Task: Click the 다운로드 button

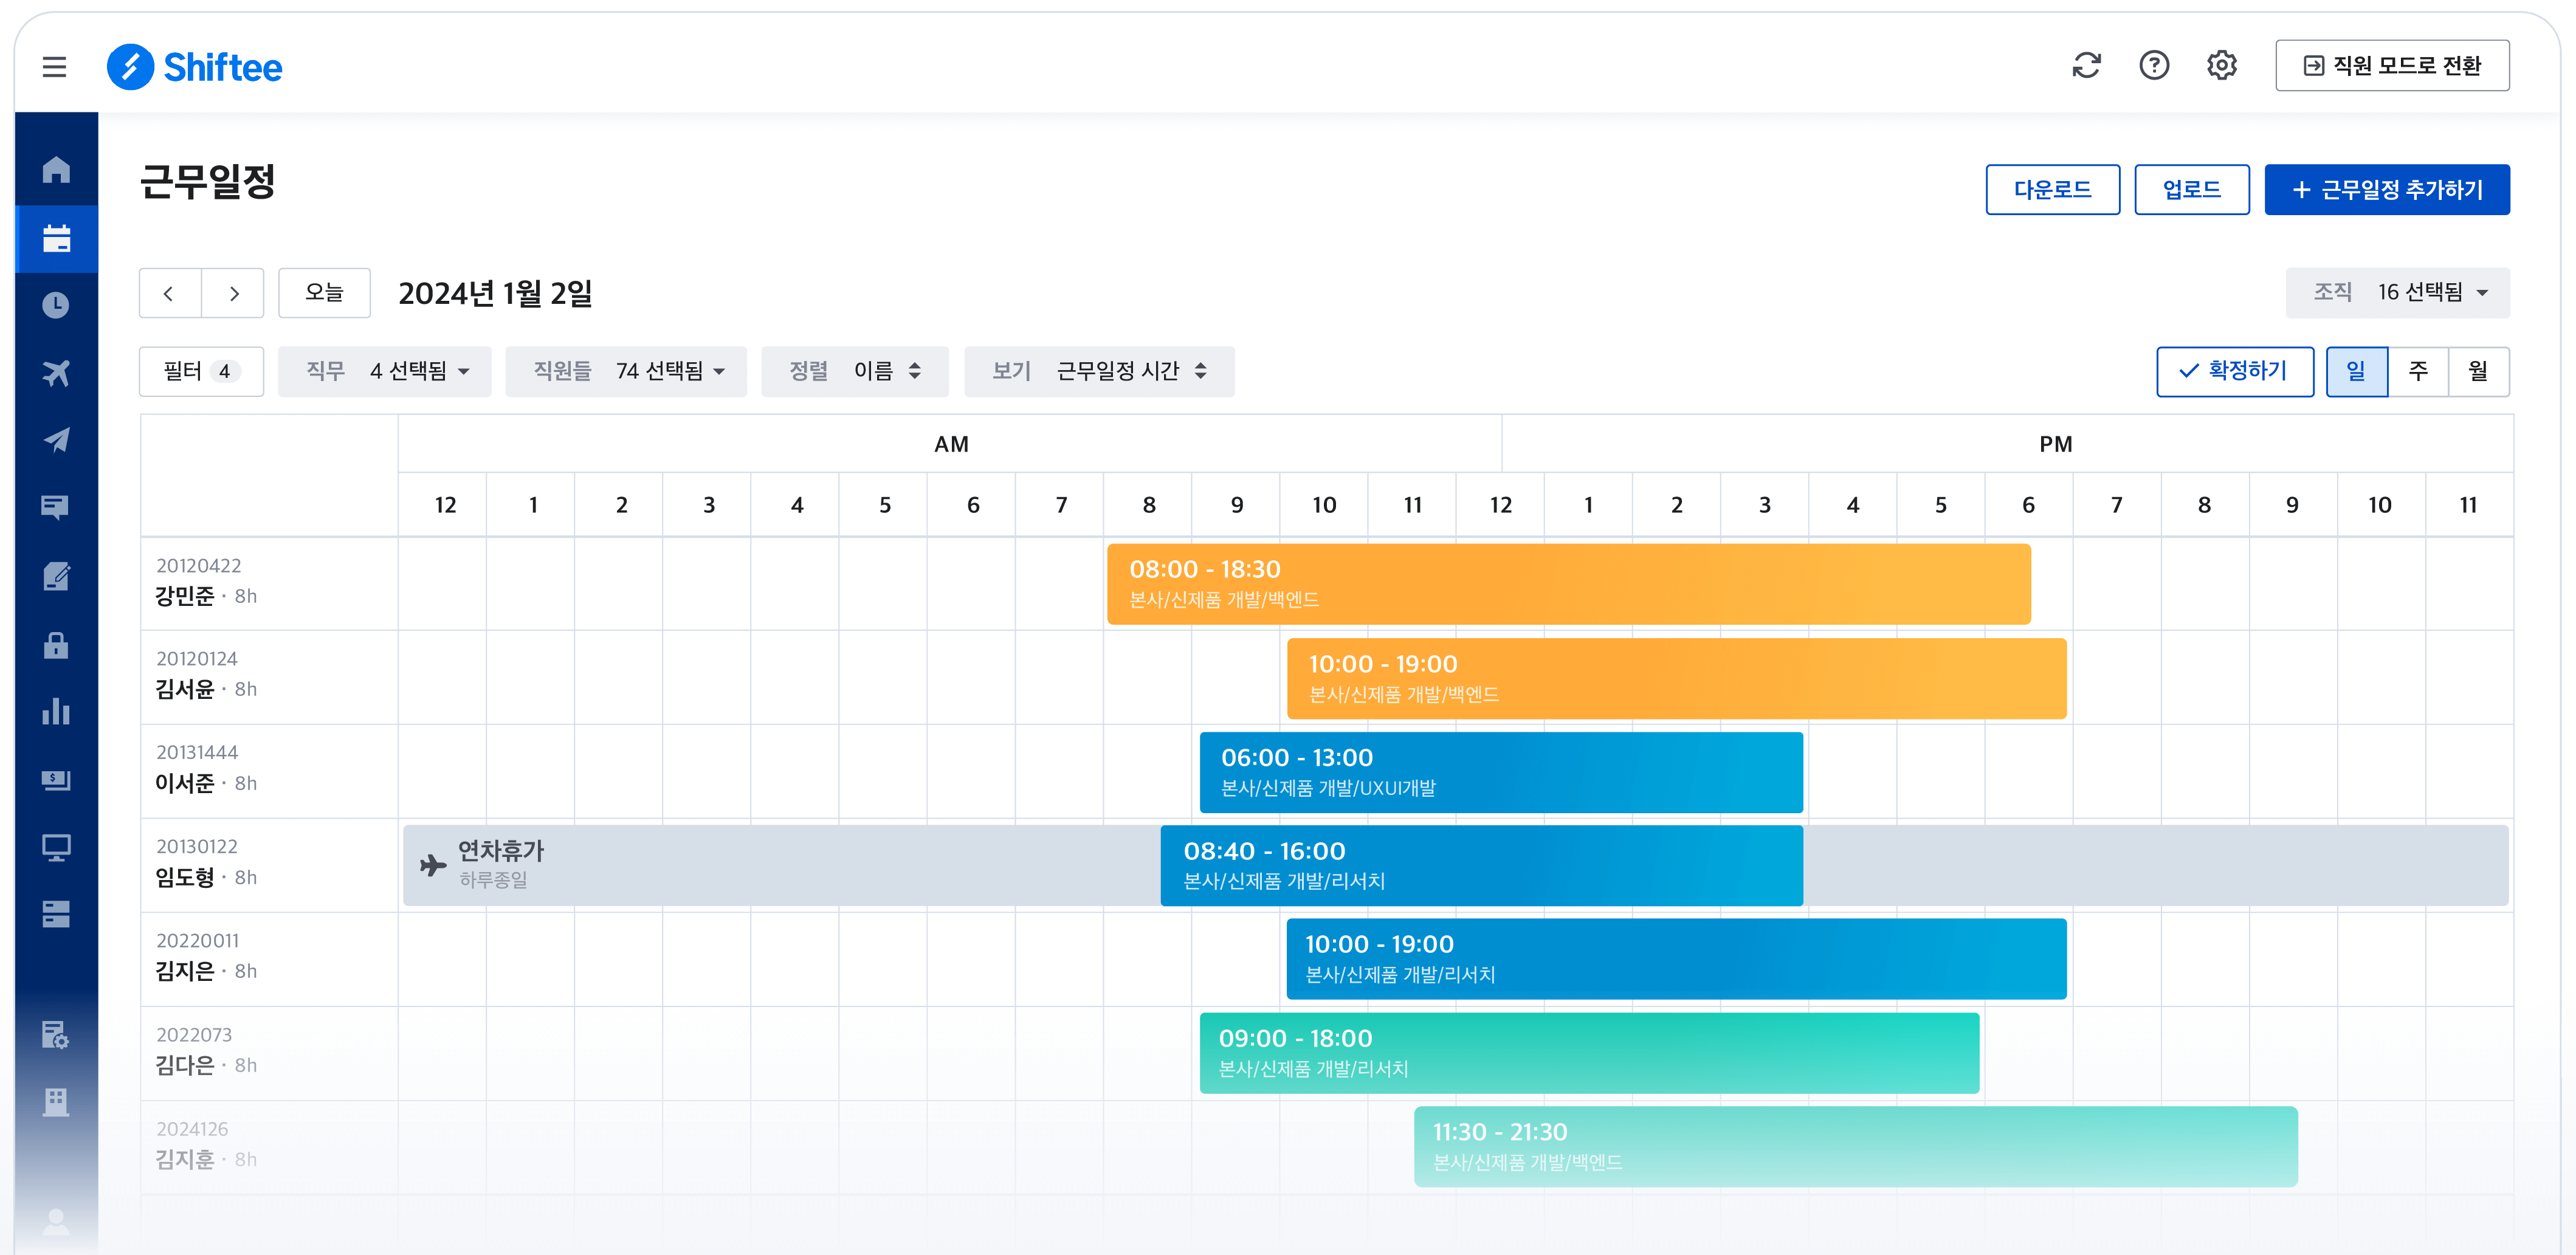Action: click(2052, 190)
